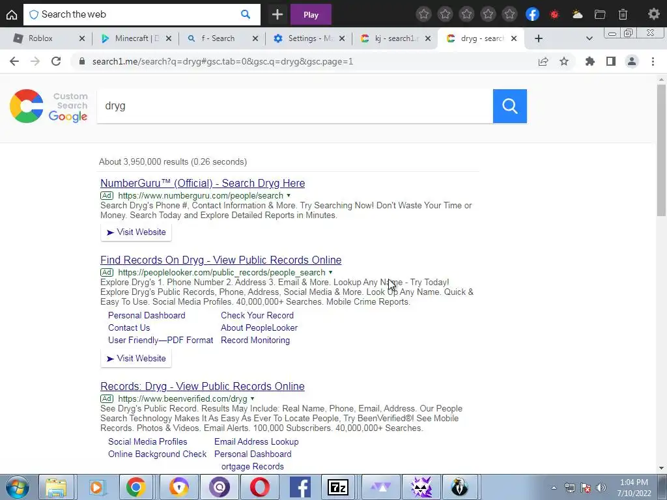Open a new browser tab
This screenshot has height=500, width=667.
pyautogui.click(x=539, y=38)
